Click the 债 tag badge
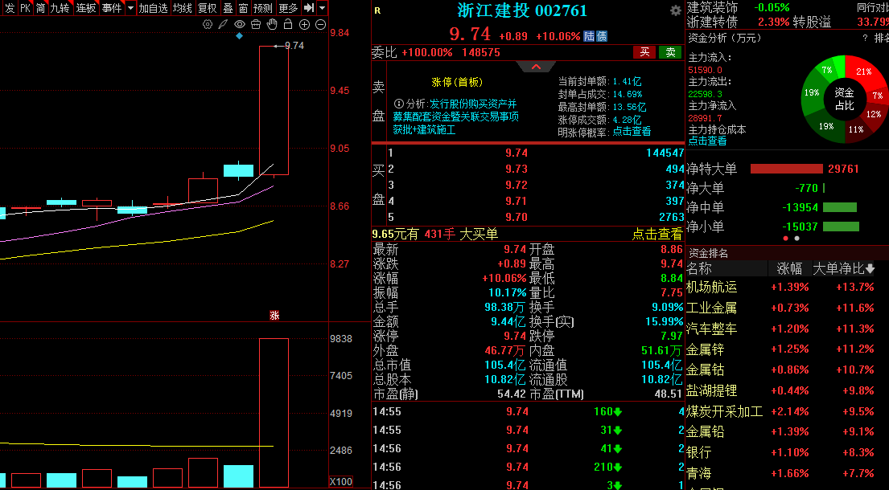The height and width of the screenshot is (490, 889). click(x=602, y=36)
